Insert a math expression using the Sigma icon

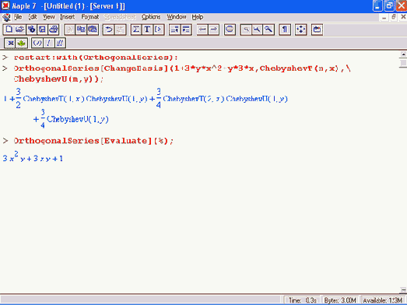click(135, 30)
